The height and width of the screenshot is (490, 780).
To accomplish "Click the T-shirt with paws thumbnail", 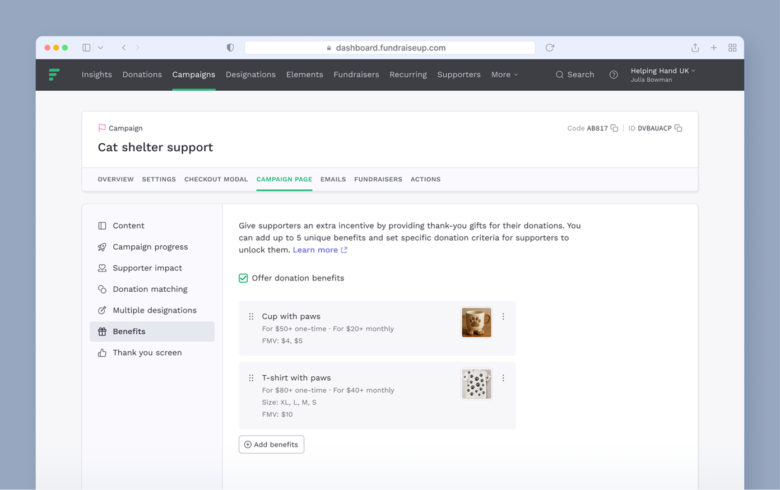I will point(476,384).
